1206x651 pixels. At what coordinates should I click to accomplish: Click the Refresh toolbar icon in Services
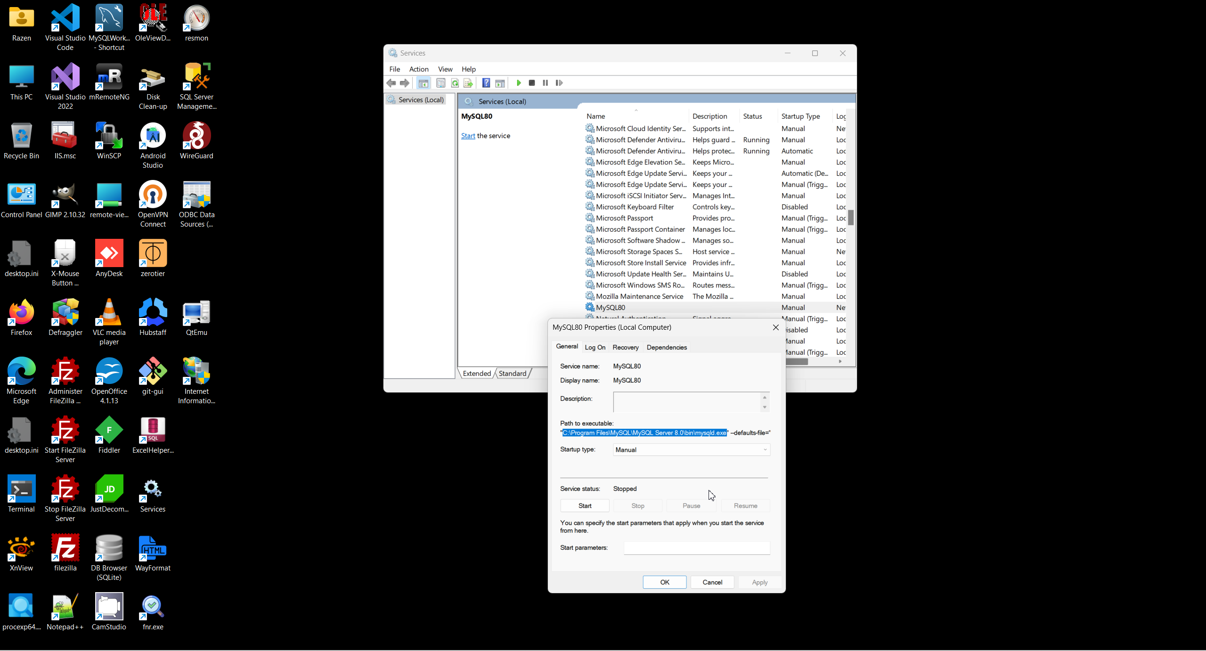(x=455, y=83)
